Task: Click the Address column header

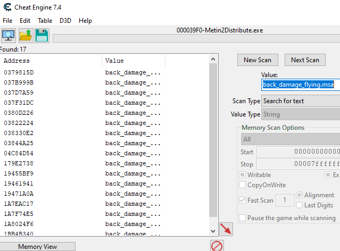Action: pyautogui.click(x=51, y=61)
